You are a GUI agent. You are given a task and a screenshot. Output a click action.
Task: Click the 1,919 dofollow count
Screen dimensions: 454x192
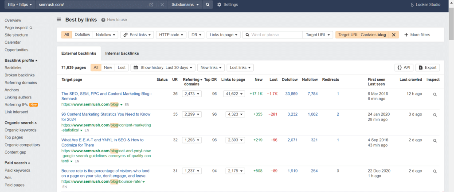(293, 171)
